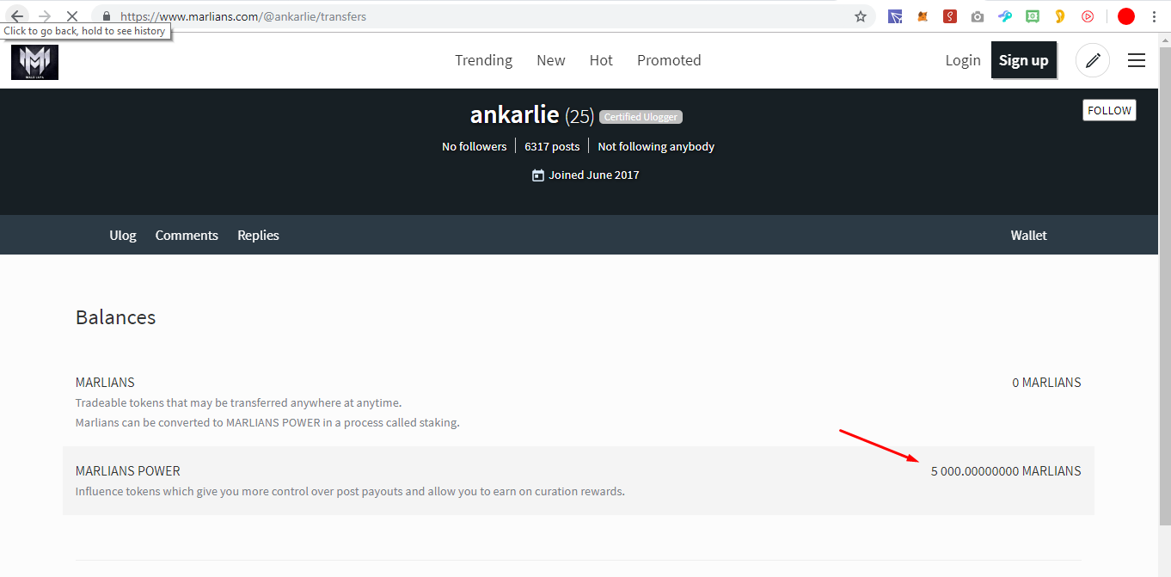This screenshot has width=1171, height=577.
Task: Click the red circular play extension
Action: pos(1088,16)
